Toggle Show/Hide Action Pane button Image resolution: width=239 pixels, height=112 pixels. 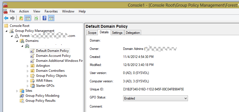[51, 18]
